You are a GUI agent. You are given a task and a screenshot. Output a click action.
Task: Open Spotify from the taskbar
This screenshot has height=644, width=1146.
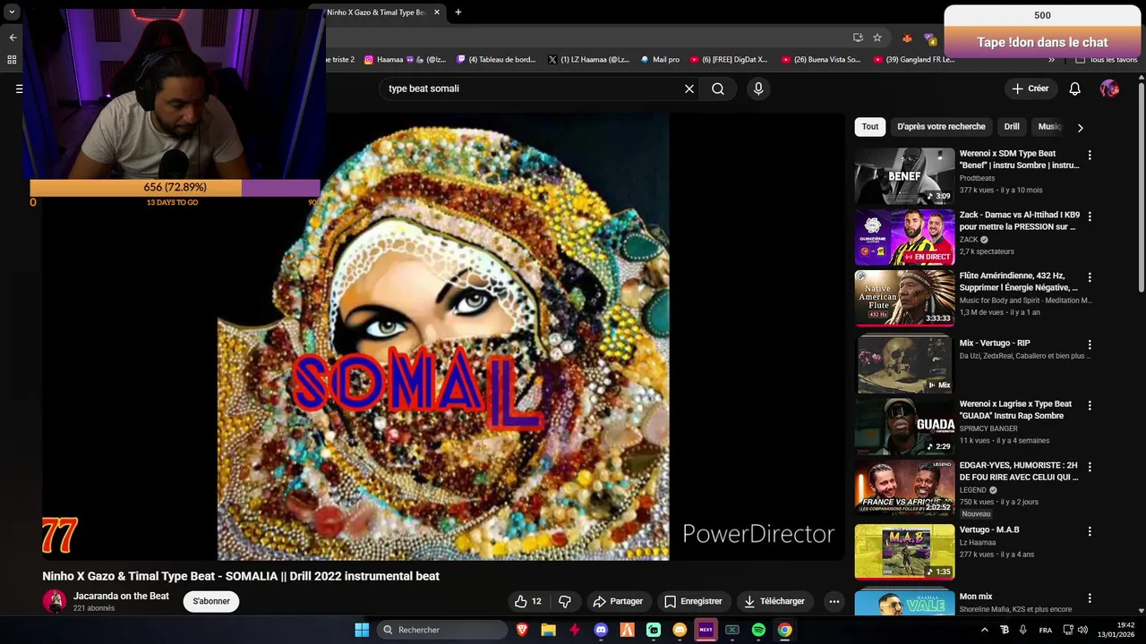click(x=758, y=630)
